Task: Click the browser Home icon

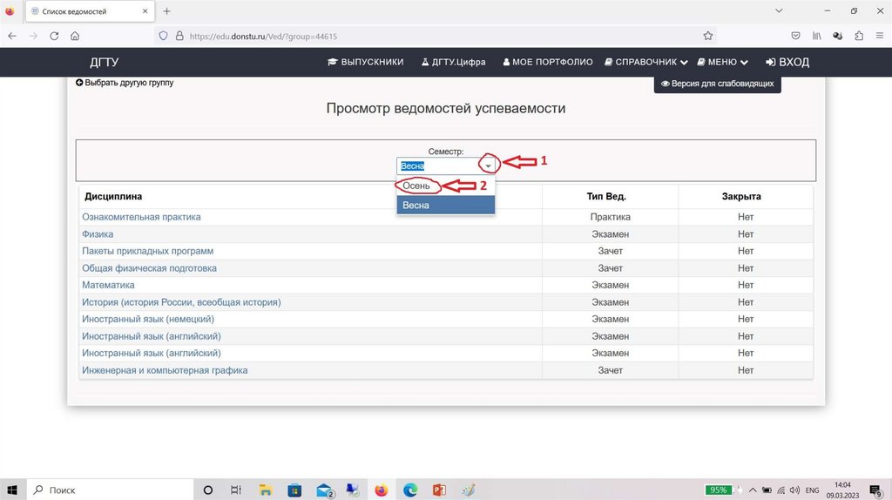Action: coord(75,37)
